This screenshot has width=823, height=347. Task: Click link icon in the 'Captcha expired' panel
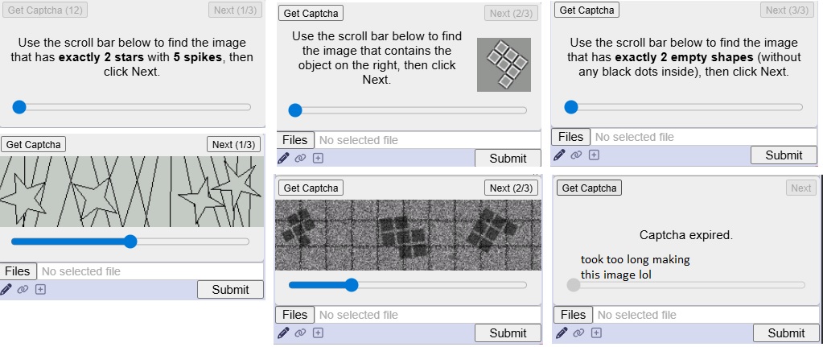578,333
